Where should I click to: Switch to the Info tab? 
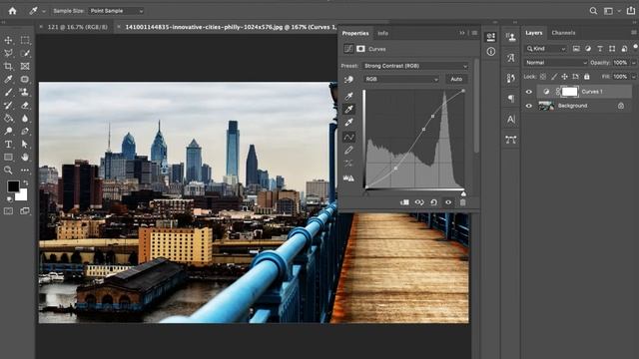(382, 33)
